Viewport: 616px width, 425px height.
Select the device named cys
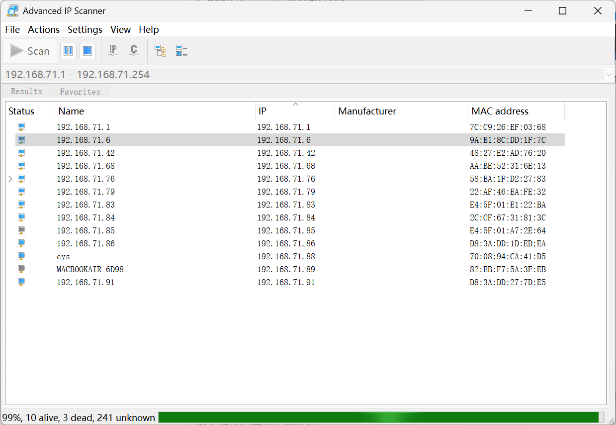[63, 257]
